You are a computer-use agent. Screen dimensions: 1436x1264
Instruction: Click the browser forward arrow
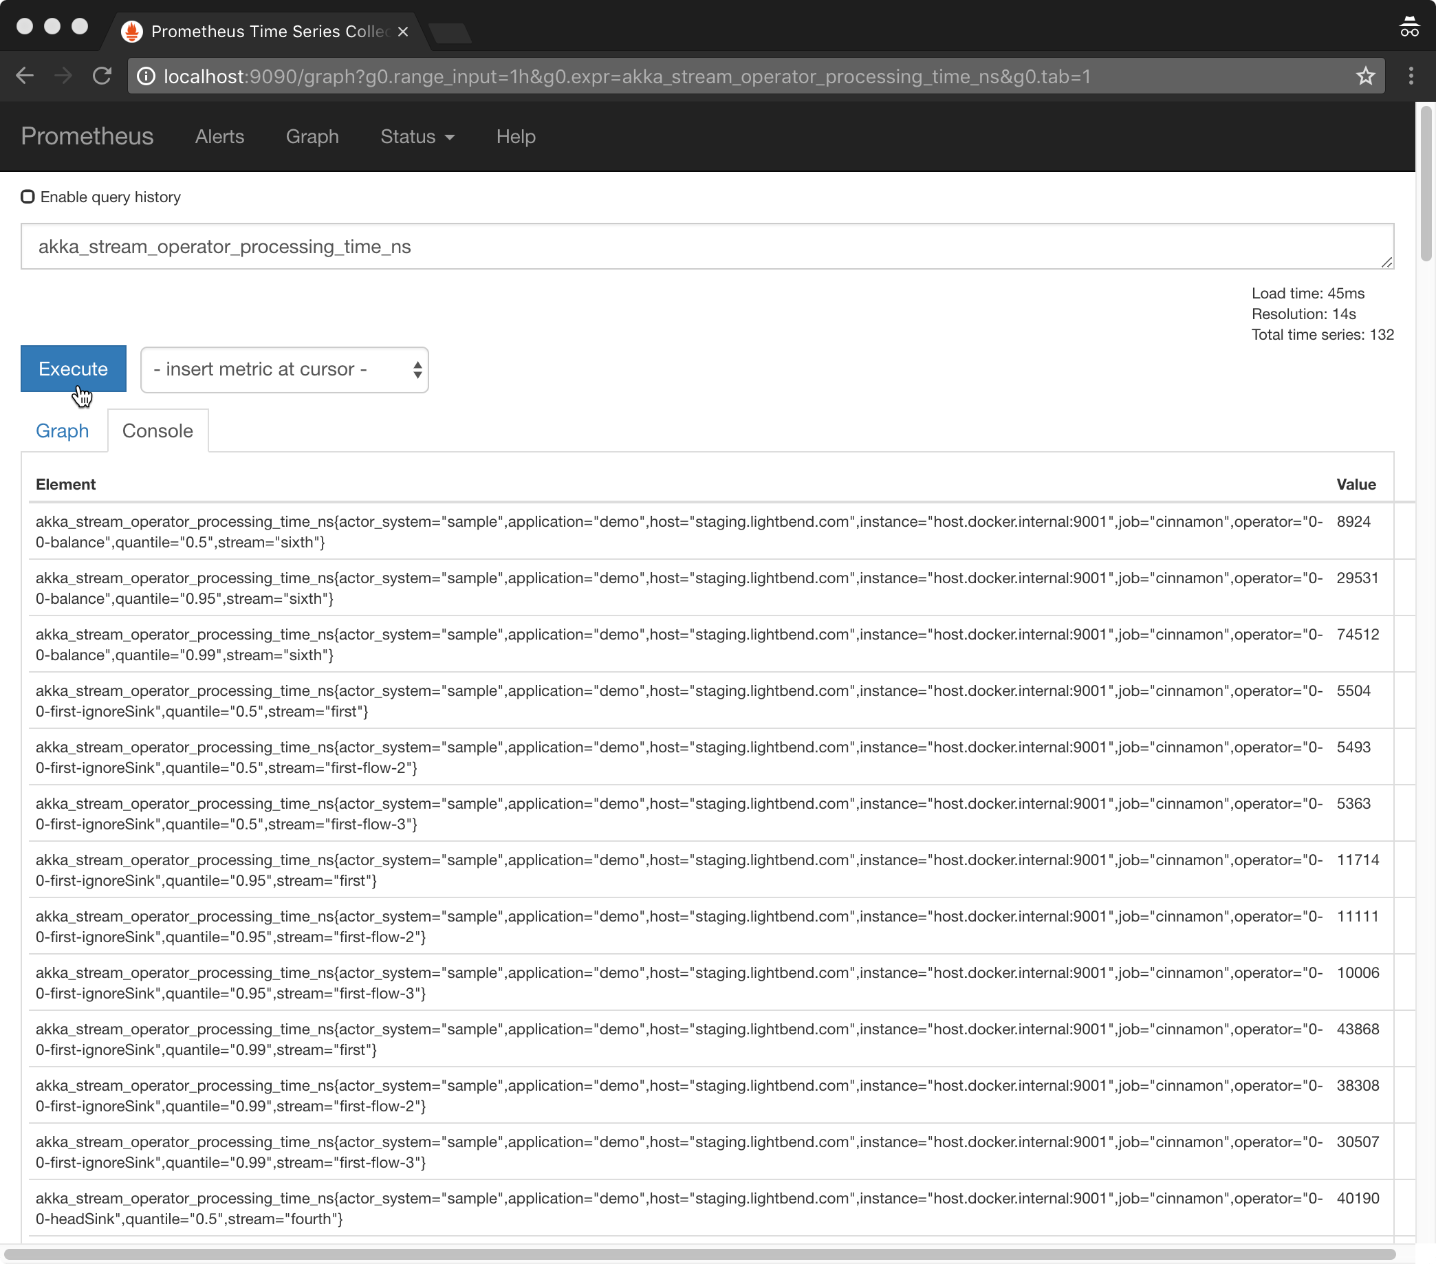(63, 76)
